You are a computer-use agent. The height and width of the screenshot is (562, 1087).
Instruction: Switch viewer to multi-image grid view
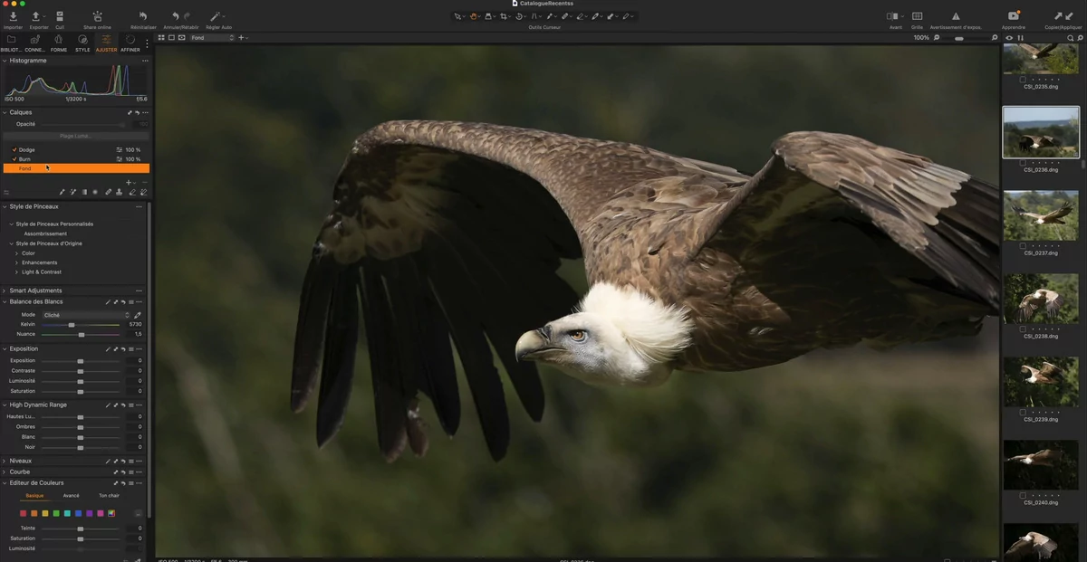161,38
